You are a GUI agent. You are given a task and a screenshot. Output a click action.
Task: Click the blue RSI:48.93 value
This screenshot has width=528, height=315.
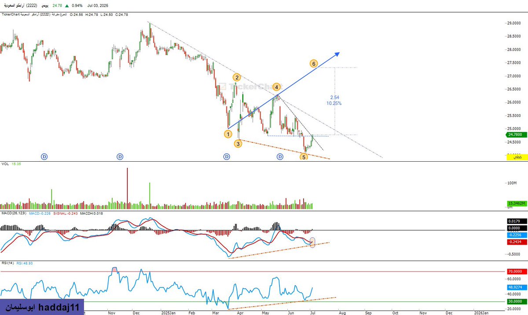24,263
